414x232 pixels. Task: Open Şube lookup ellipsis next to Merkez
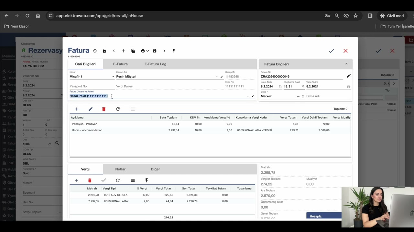click(x=298, y=96)
